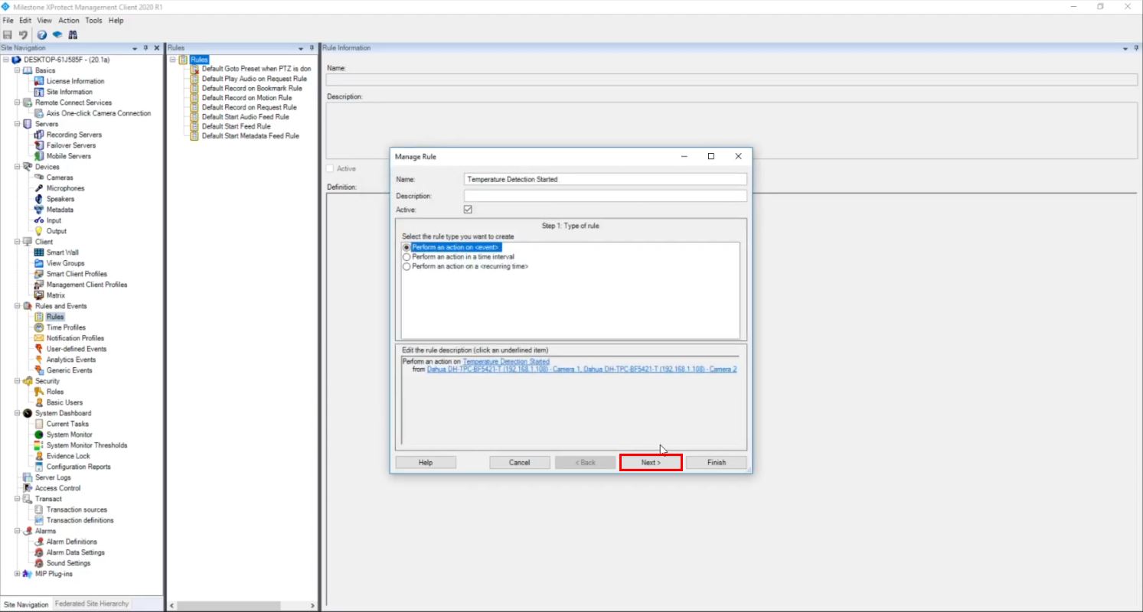This screenshot has height=612, width=1143.
Task: Click the Save toolbar icon
Action: (8, 34)
